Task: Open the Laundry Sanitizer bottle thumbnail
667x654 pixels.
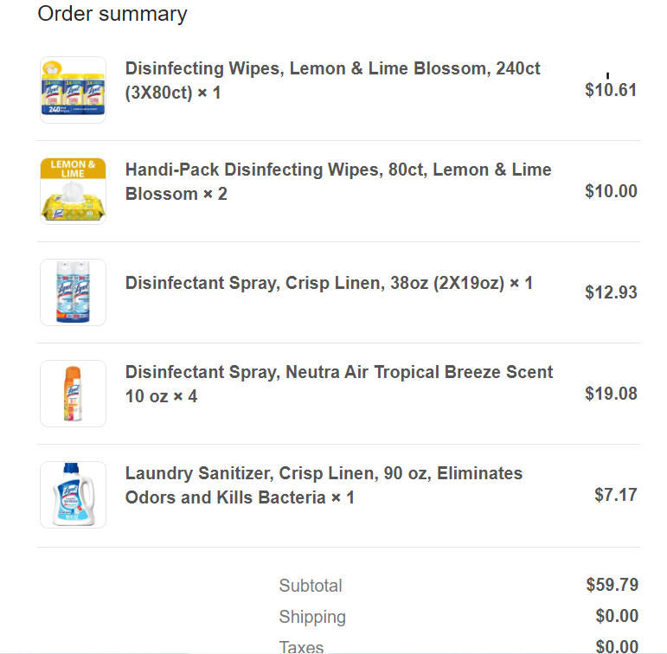Action: click(x=73, y=495)
